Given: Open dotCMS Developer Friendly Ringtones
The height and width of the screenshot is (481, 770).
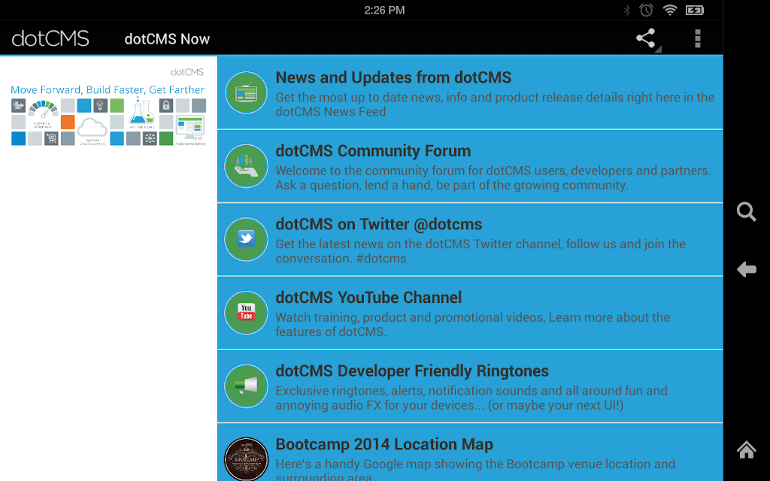Looking at the screenshot, I should pyautogui.click(x=471, y=386).
